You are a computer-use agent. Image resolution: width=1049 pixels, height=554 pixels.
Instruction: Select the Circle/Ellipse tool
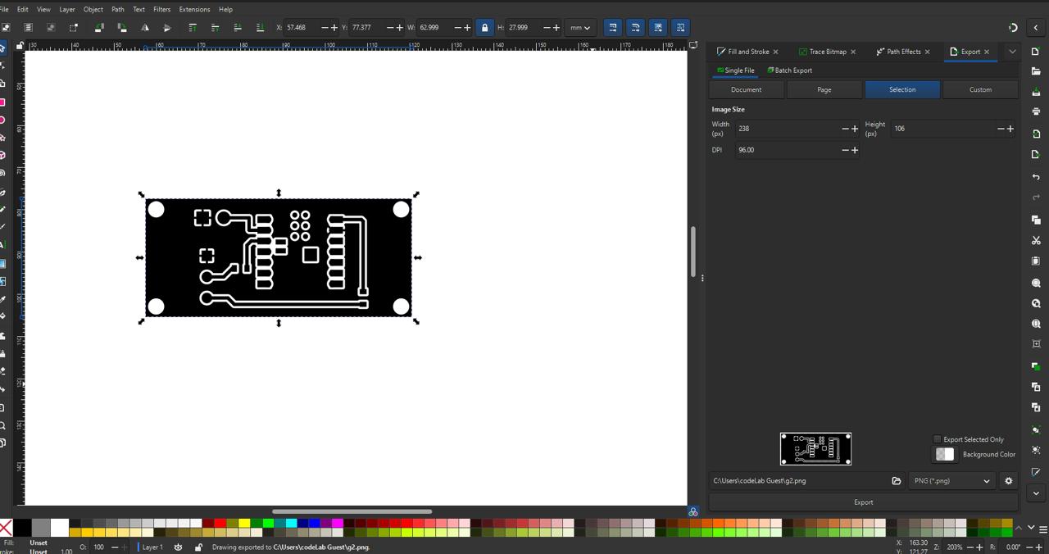tap(3, 120)
